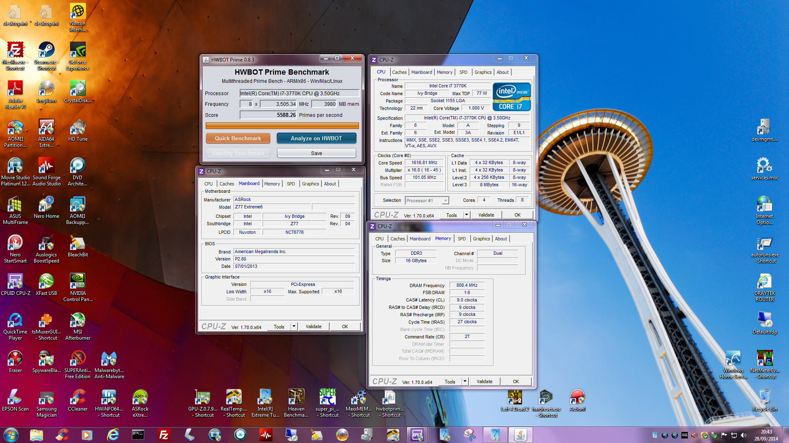
Task: Select CPU tab in Memory CPU-Z window
Action: (379, 239)
